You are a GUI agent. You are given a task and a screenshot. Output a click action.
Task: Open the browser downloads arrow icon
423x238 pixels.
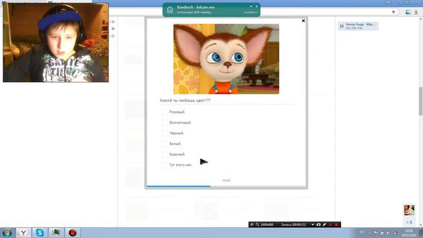[416, 12]
